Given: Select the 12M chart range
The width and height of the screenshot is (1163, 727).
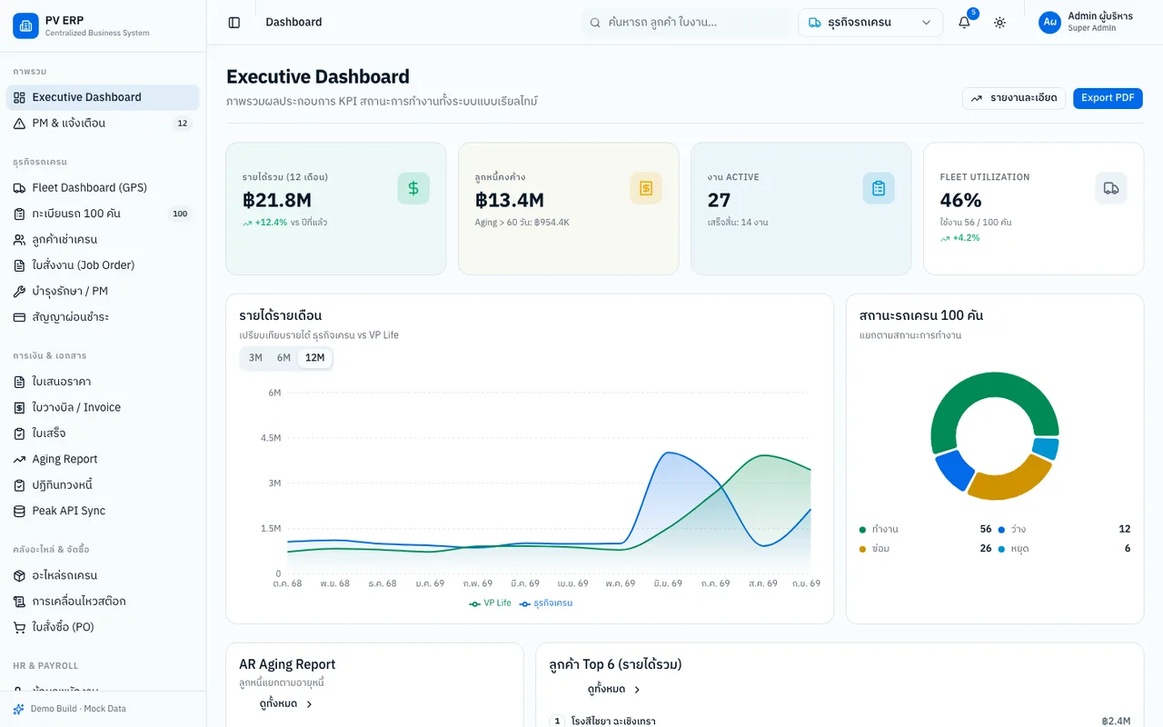Looking at the screenshot, I should 314,358.
